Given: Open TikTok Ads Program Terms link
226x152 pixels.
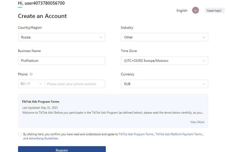Looking at the screenshot, I should point(136,134).
